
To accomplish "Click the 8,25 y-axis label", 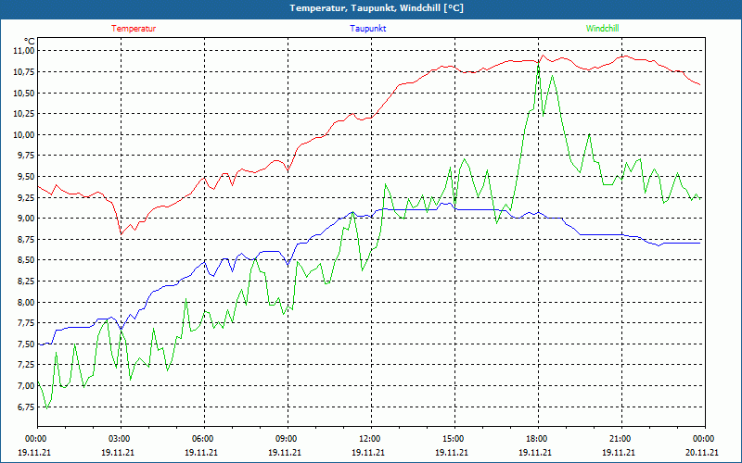I will coord(25,282).
